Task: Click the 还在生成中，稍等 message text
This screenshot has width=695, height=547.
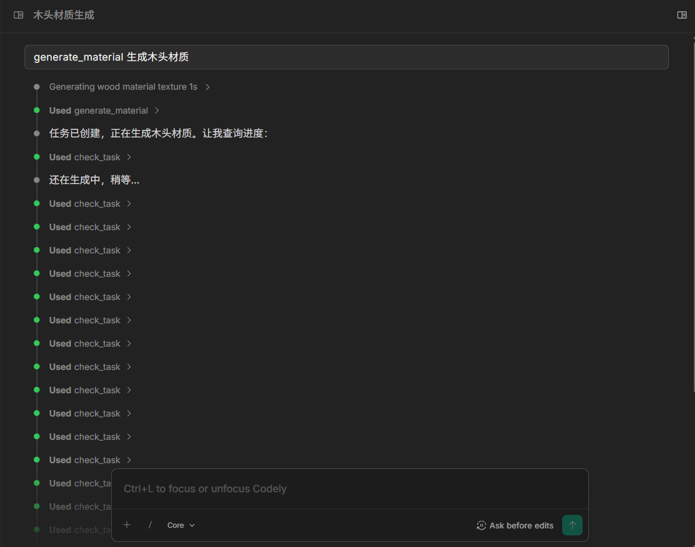Action: [94, 180]
